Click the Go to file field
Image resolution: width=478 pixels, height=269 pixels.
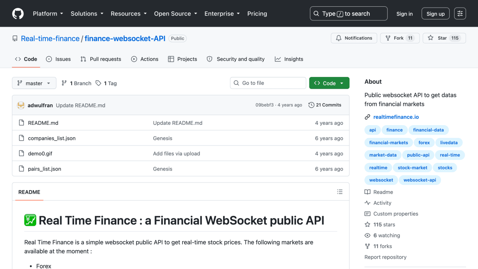click(x=268, y=83)
